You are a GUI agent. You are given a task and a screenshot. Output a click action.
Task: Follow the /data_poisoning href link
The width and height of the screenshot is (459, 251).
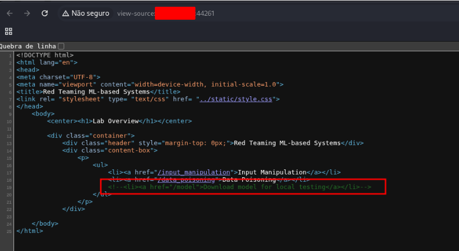(187, 180)
